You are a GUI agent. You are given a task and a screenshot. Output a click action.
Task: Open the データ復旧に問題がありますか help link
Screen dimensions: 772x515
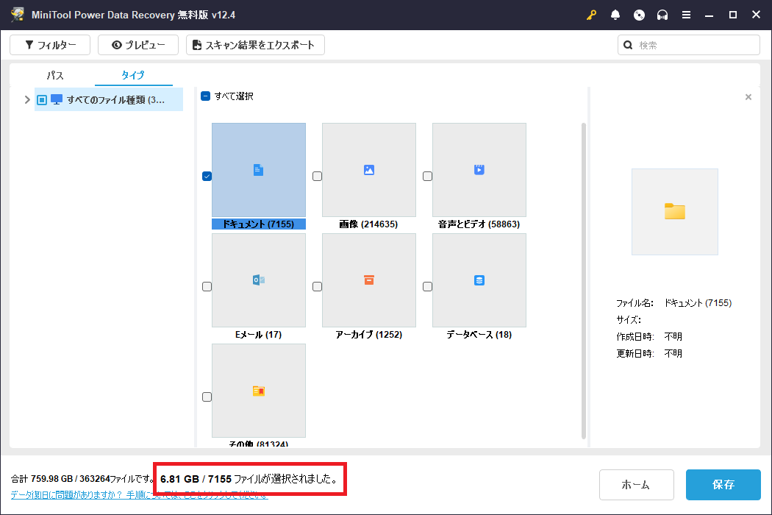pos(140,495)
